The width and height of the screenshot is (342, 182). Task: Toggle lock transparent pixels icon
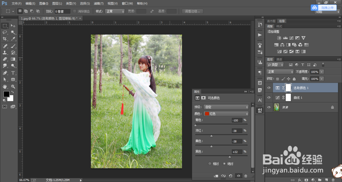(277, 79)
